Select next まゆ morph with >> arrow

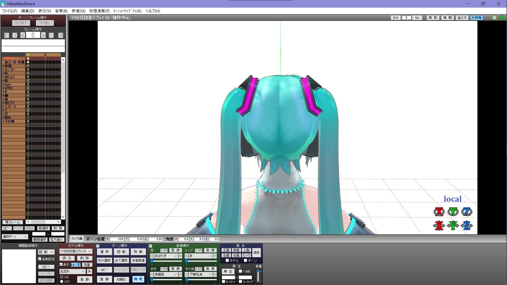(180, 274)
